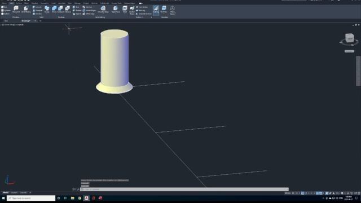The height and width of the screenshot is (203, 361).
Task: Create a new drawing tab with plus
Action: point(40,21)
